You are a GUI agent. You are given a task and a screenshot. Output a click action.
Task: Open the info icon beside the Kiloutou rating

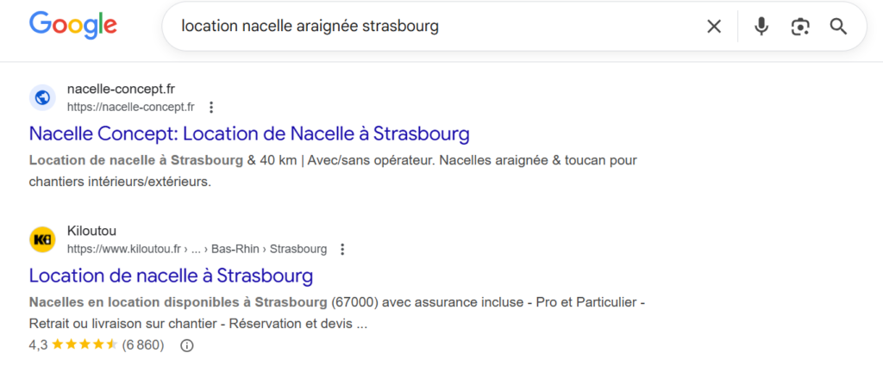pyautogui.click(x=187, y=345)
